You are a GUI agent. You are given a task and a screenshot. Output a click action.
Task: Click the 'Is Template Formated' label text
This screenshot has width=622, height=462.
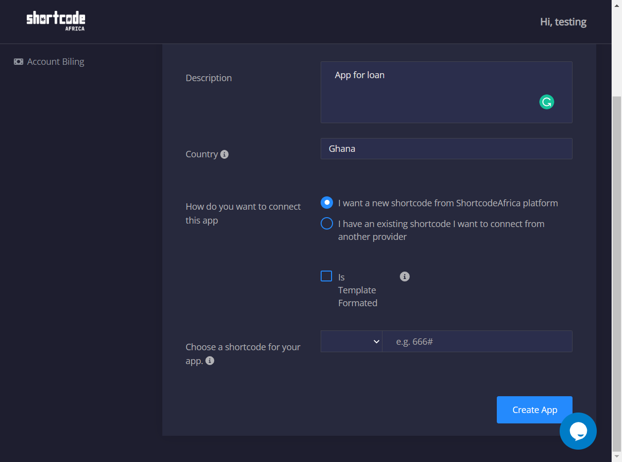[358, 290]
